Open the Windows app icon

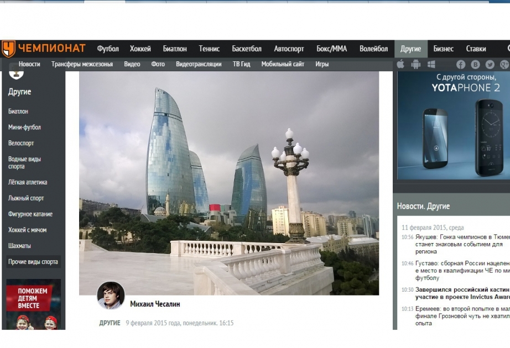pyautogui.click(x=431, y=64)
